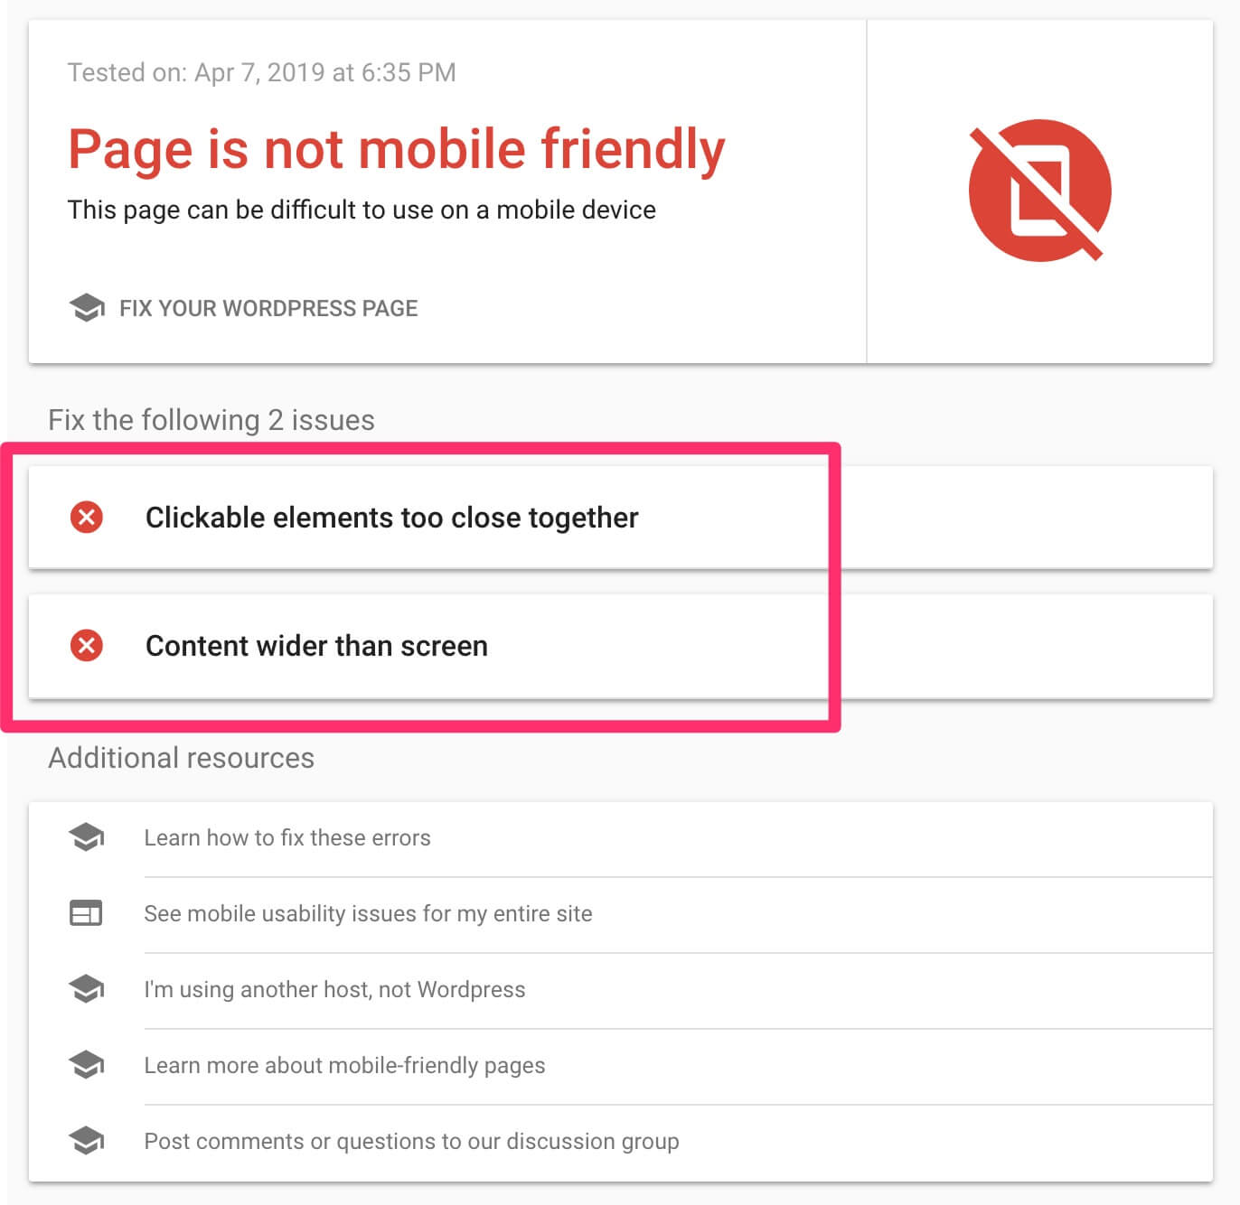Click graduation cap icon beside Post comments link
Image resolution: width=1240 pixels, height=1205 pixels.
click(x=87, y=1141)
